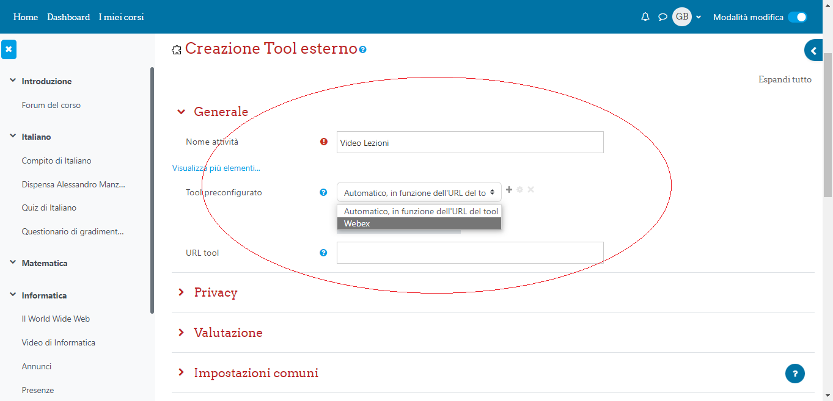Screen dimensions: 833x401
Task: Collapse the Italiano section in sidebar
Action: (12, 137)
